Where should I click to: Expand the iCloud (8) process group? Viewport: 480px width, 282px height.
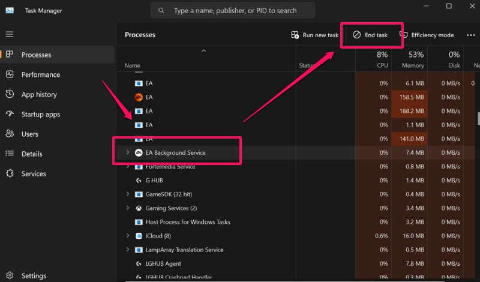click(128, 236)
